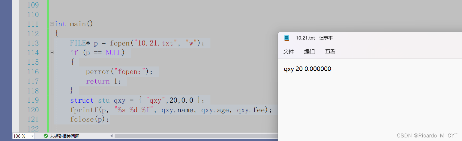Click the struct stu qxy declaration line
Image resolution: width=462 pixels, height=141 pixels.
[137, 100]
